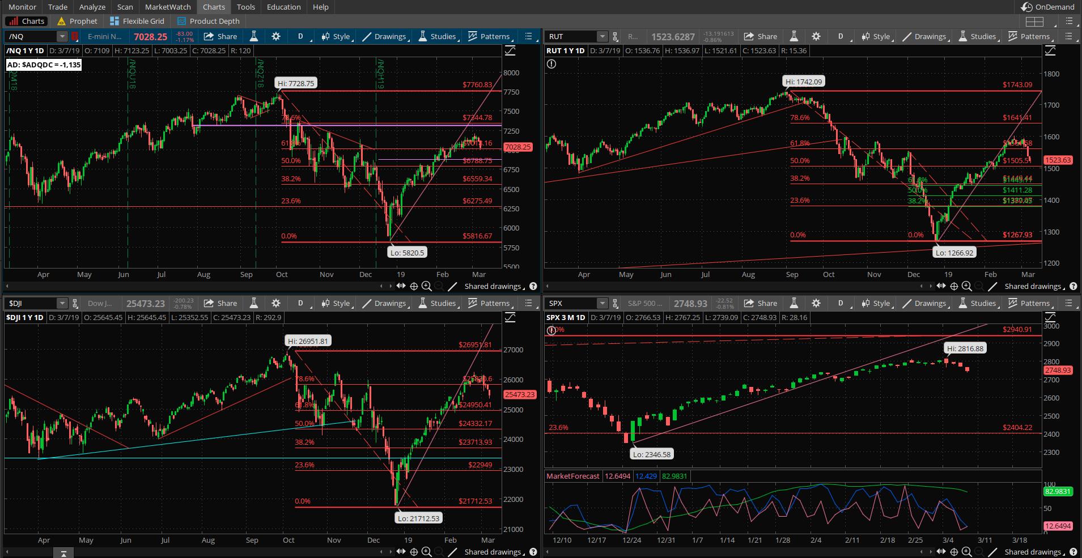The width and height of the screenshot is (1082, 558).
Task: Toggle expansion area scroll arrows in SPX chart
Action: [941, 552]
